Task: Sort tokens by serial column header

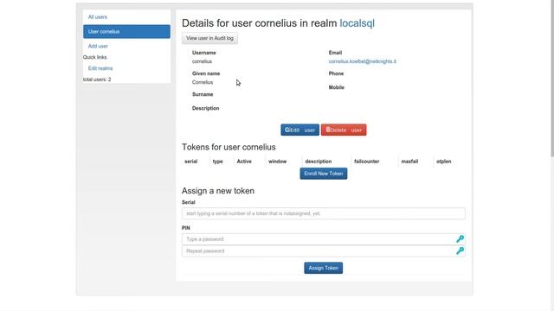Action: pyautogui.click(x=190, y=162)
